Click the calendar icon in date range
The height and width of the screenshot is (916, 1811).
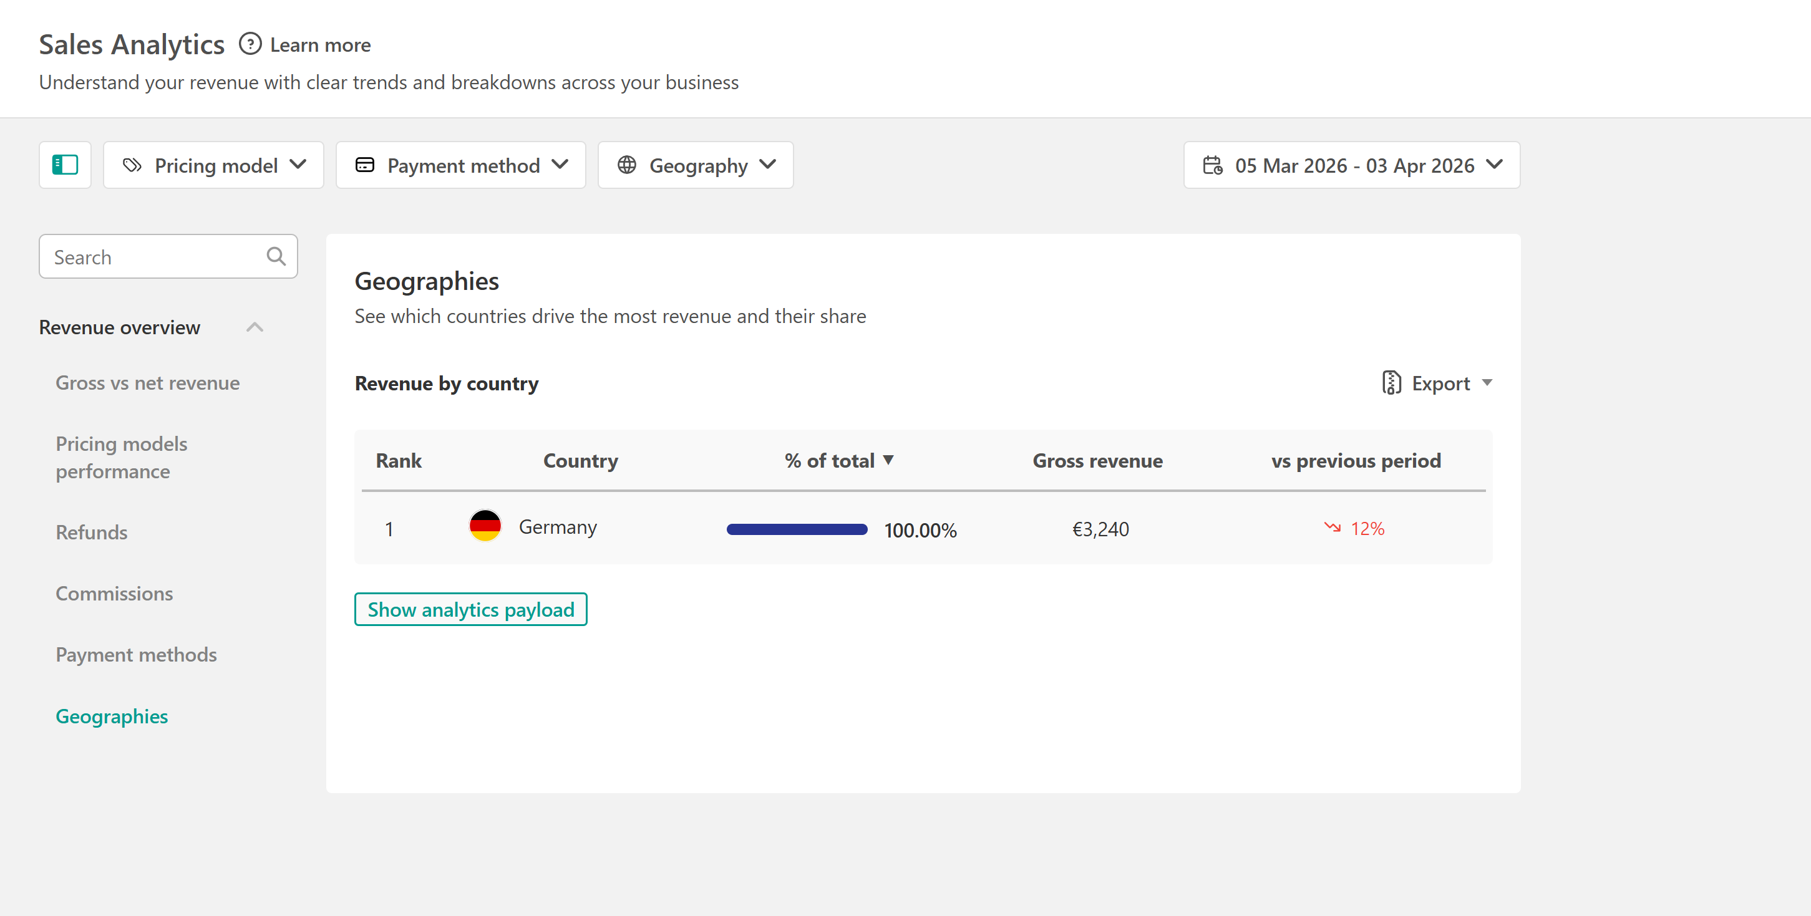(1212, 165)
